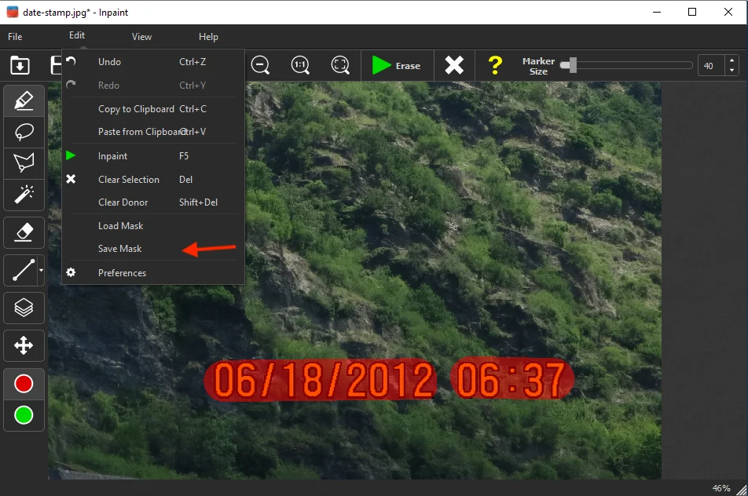
Task: Choose Clear Donor entry
Action: (x=153, y=202)
